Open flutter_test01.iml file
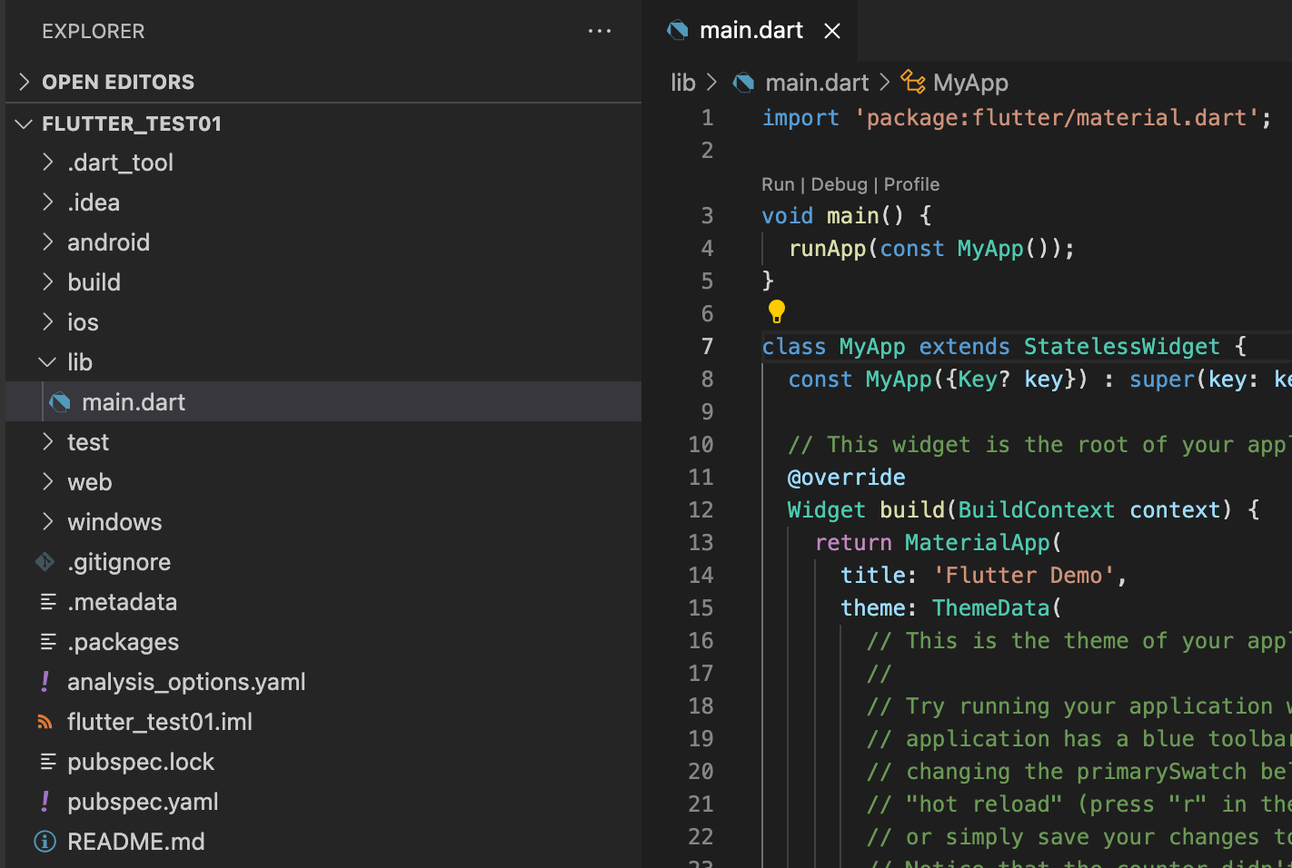 (323, 722)
